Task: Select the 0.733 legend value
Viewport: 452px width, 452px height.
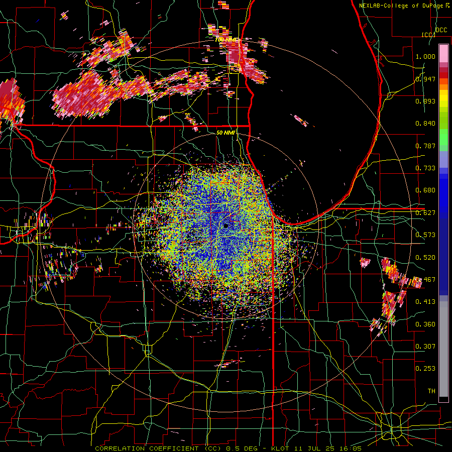Action: [425, 168]
